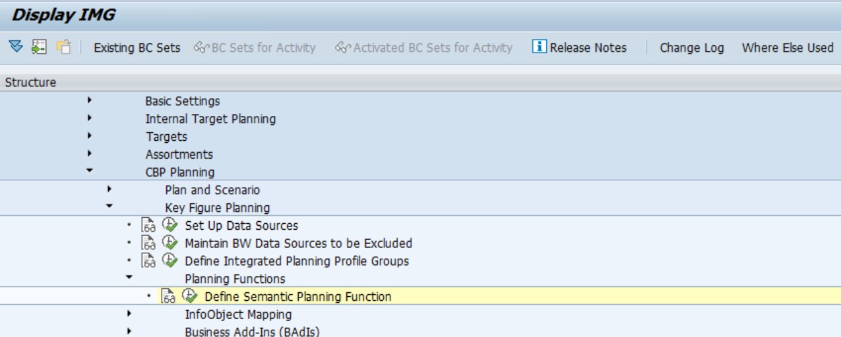Image resolution: width=841 pixels, height=337 pixels.
Task: Click the Existing BC Sets button
Action: pyautogui.click(x=137, y=48)
